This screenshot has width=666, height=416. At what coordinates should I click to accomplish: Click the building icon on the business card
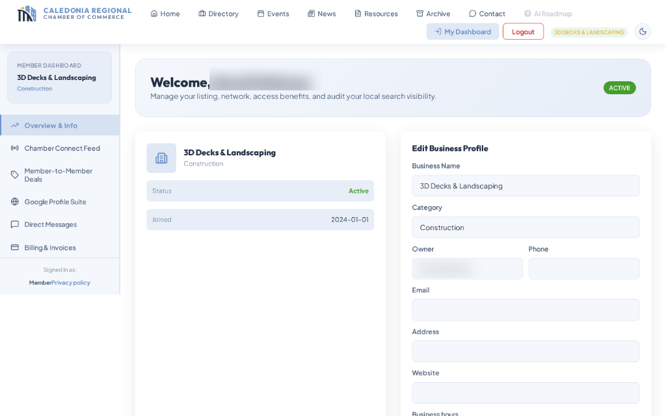pos(161,158)
